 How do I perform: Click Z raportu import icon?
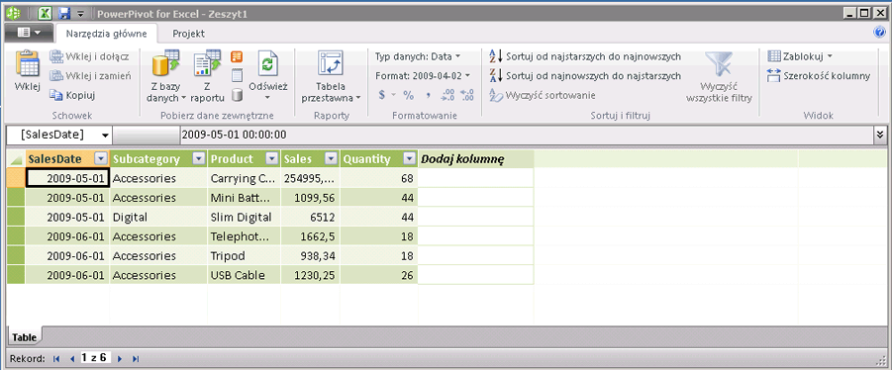tap(207, 77)
